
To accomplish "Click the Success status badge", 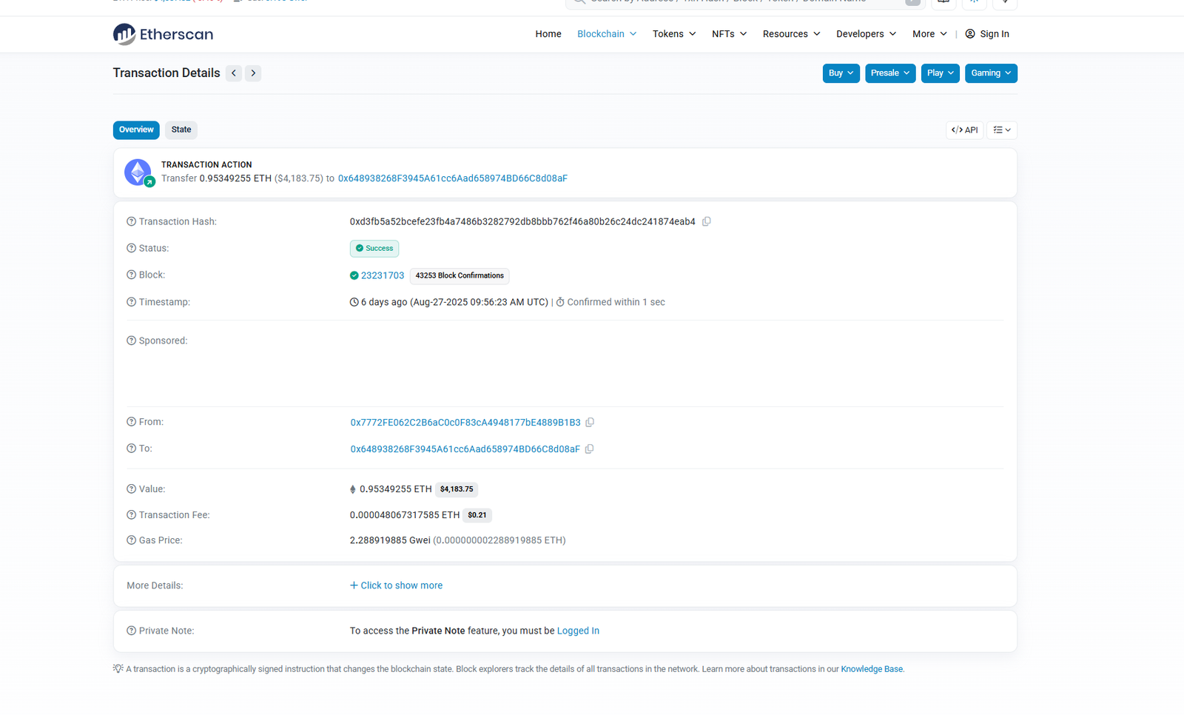I will click(x=374, y=249).
